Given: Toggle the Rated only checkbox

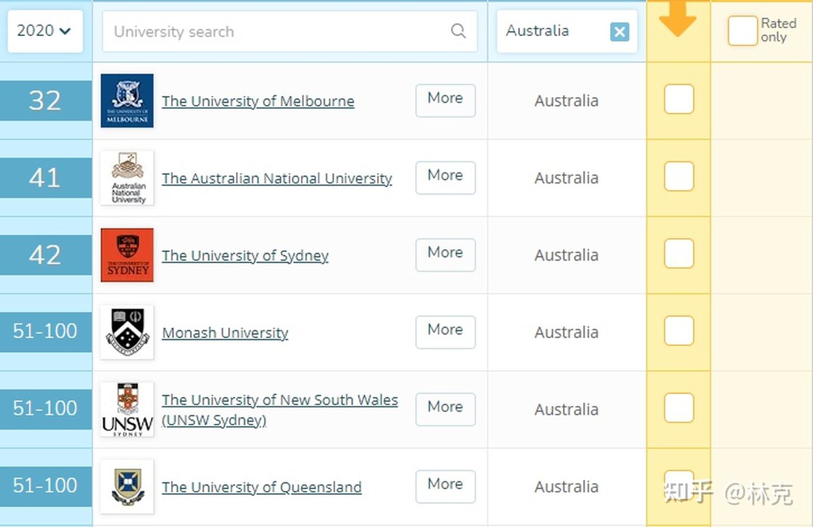Looking at the screenshot, I should pos(742,30).
